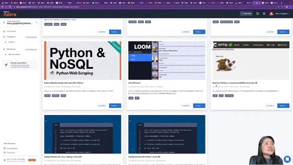Open Try Now dropdown on Website Scraper card
Screen dimensions: 293x165
pos(115,106)
